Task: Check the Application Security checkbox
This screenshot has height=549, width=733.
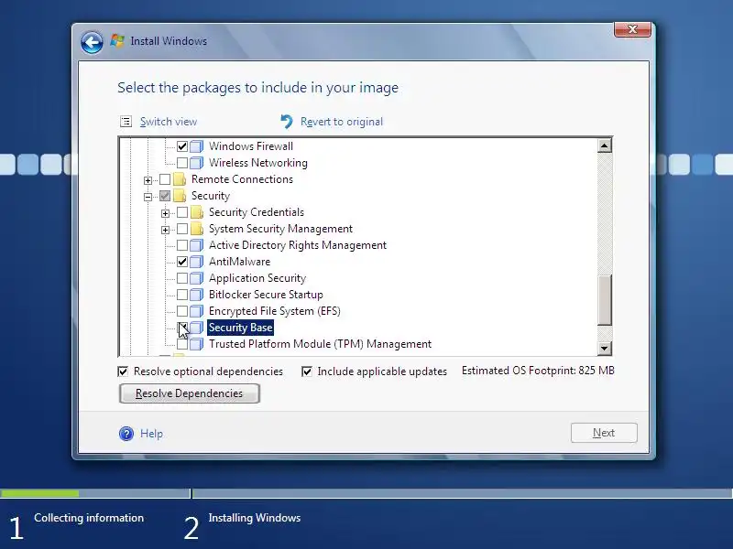Action: 182,278
